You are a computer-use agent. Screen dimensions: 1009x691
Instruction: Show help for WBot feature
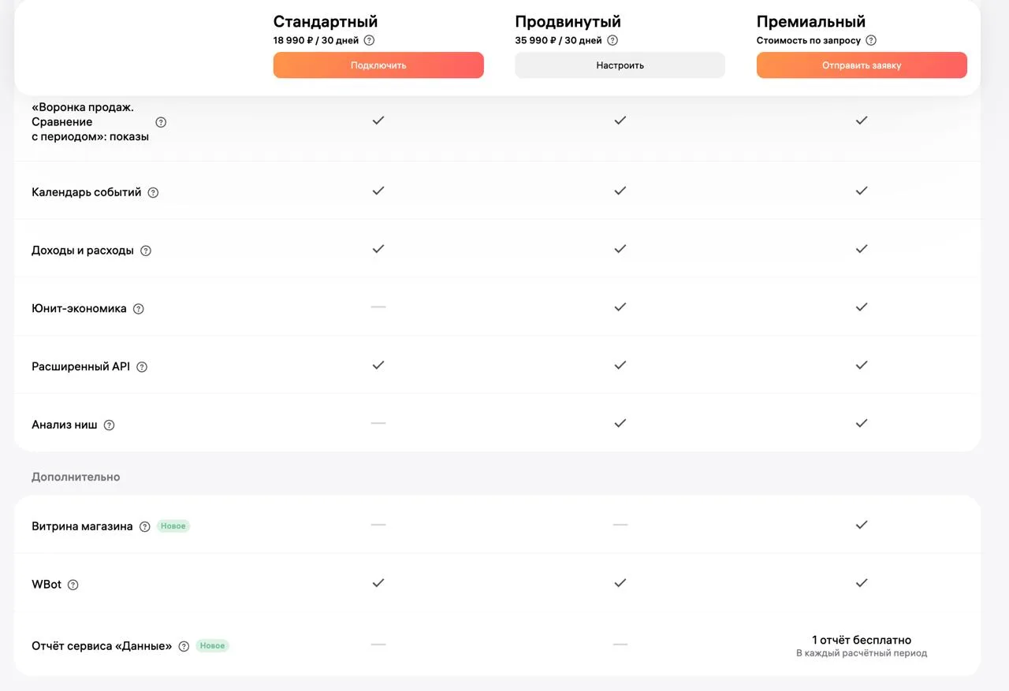(73, 585)
